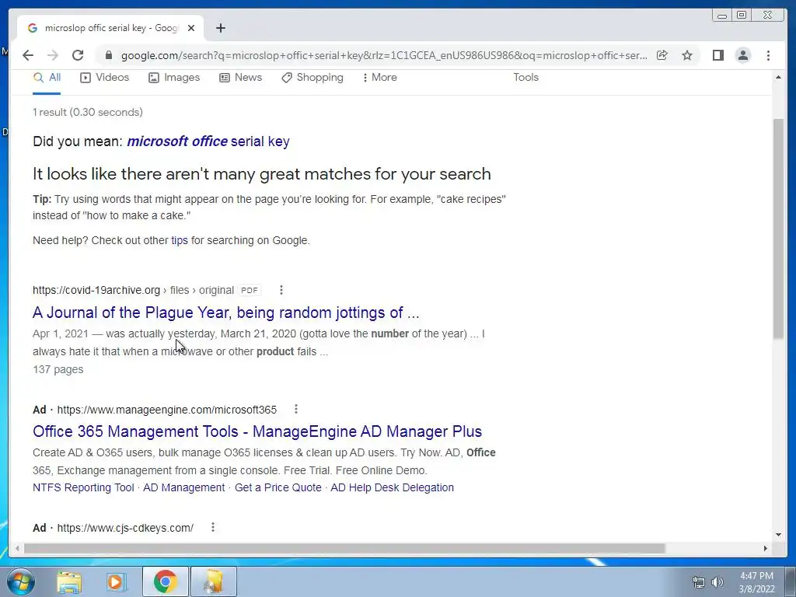This screenshot has width=796, height=597.
Task: Share this page using the share icon
Action: pos(662,55)
